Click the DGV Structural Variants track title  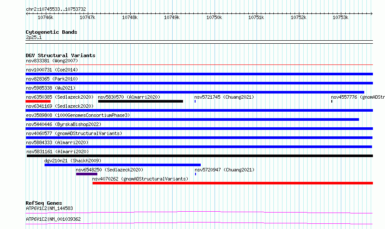[x=61, y=55]
